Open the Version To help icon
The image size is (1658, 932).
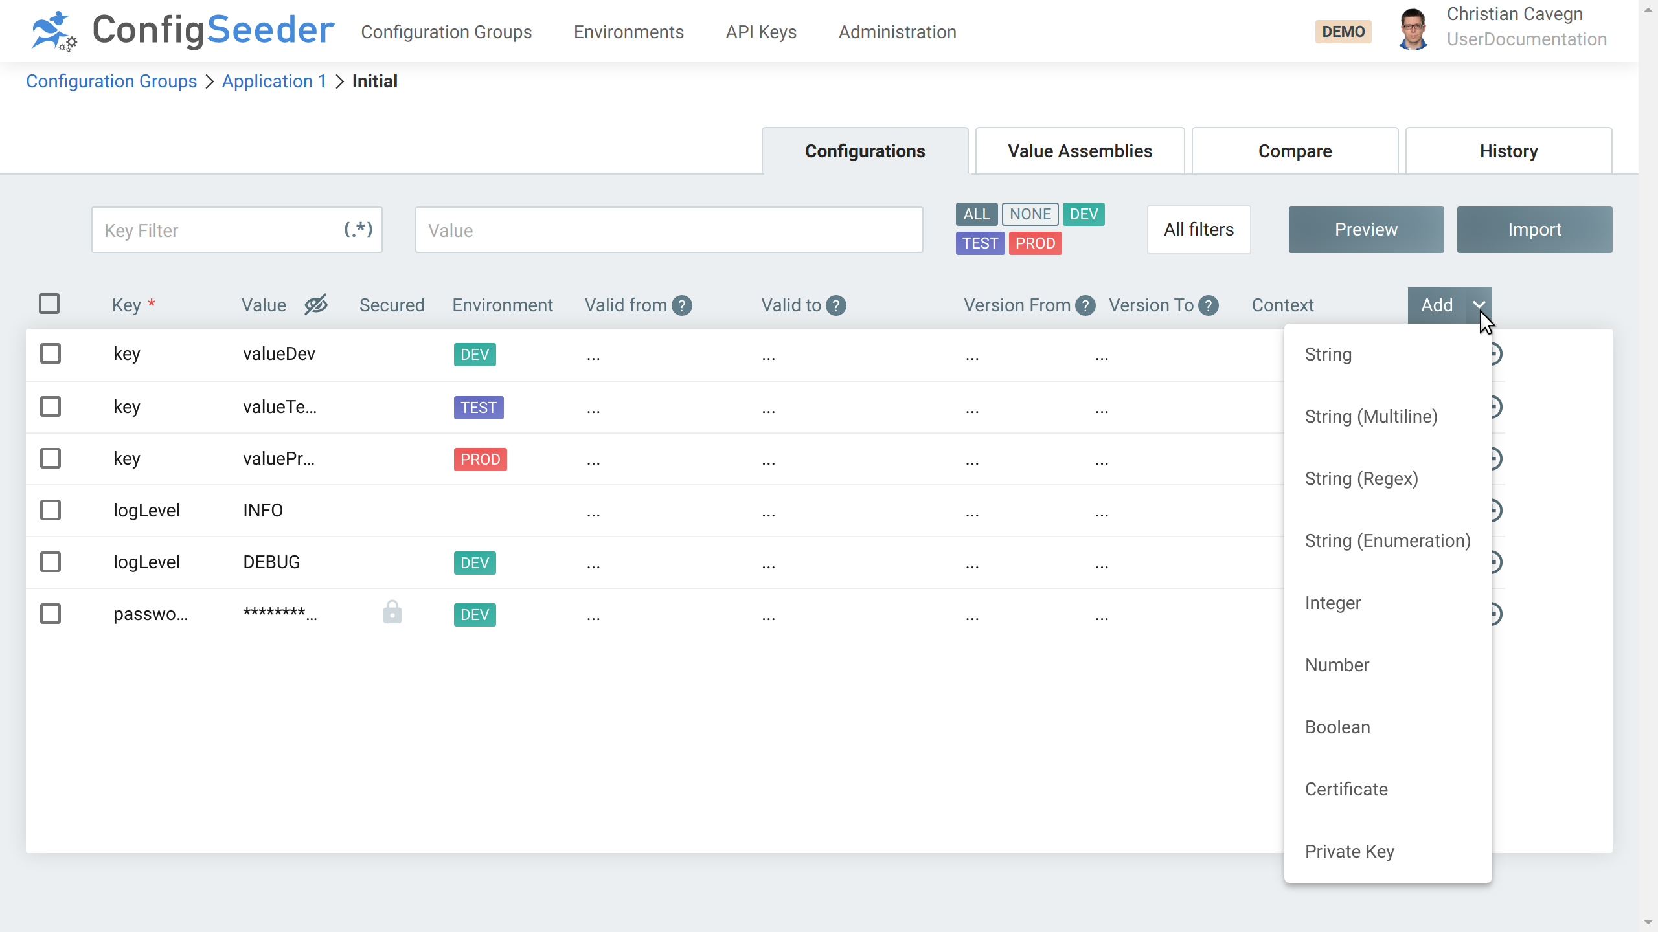click(x=1208, y=305)
